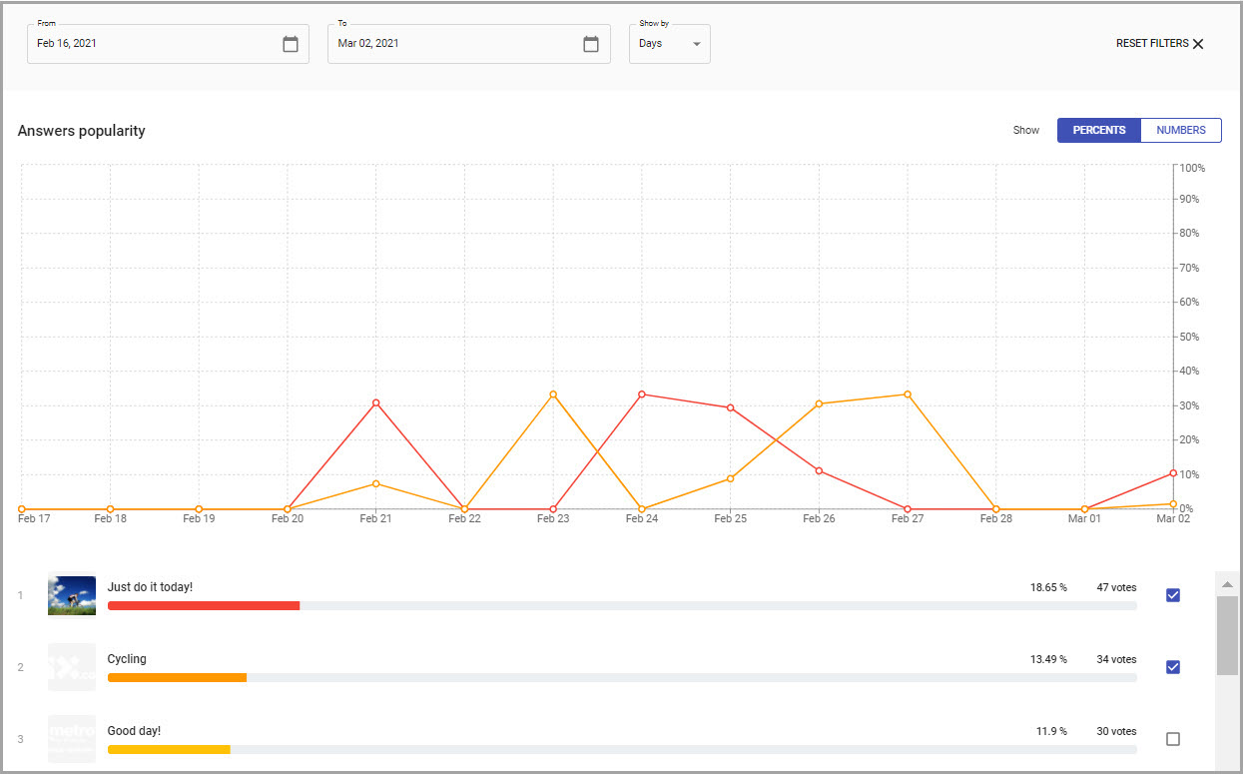Screen dimensions: 1243x774
Task: Click the '34 votes' count
Action: coord(1116,659)
